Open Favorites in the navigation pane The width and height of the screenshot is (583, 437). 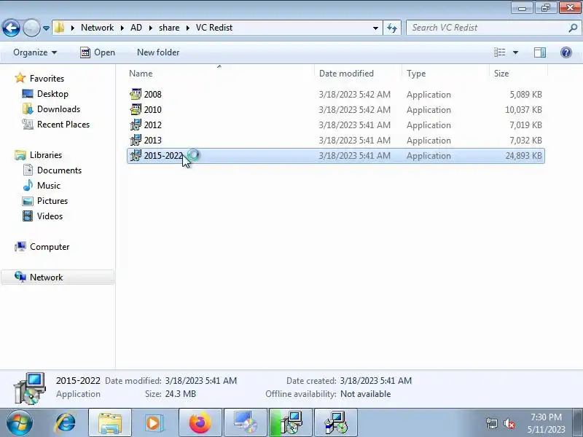click(x=39, y=79)
